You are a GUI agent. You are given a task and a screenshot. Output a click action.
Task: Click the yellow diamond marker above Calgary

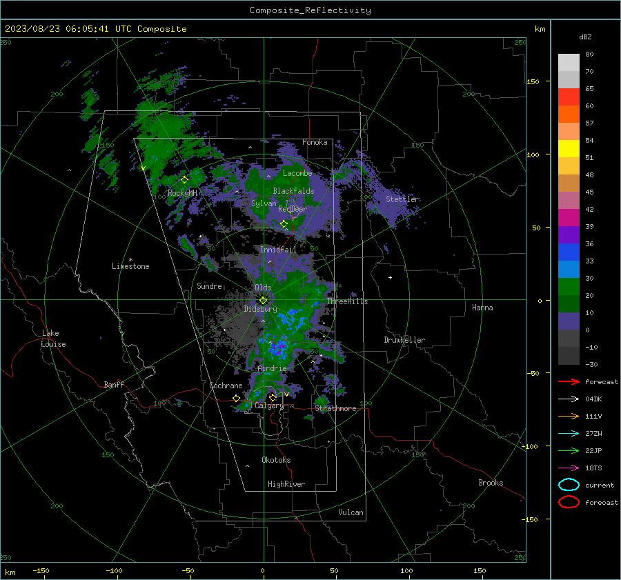click(273, 397)
